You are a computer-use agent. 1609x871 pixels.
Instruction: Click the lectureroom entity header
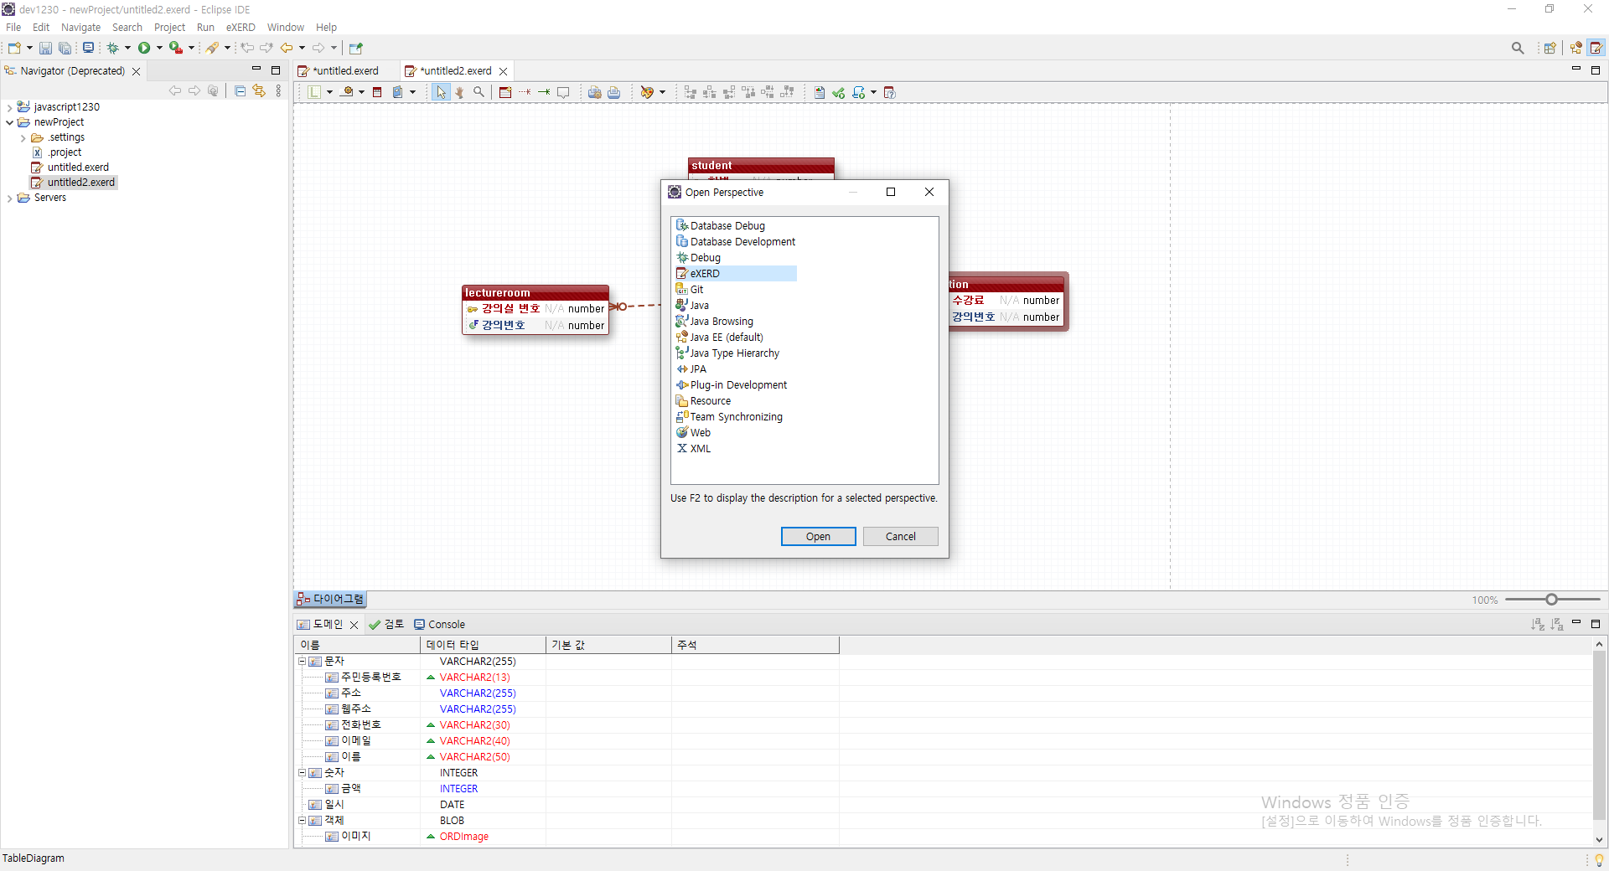[x=535, y=293]
